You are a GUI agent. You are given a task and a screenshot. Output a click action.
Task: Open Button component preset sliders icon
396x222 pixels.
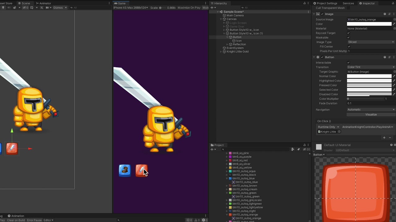point(390,57)
